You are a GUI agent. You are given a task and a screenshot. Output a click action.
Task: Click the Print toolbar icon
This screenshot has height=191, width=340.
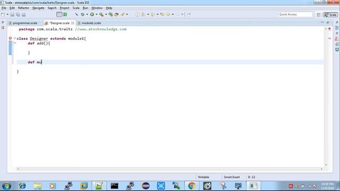pos(23,14)
